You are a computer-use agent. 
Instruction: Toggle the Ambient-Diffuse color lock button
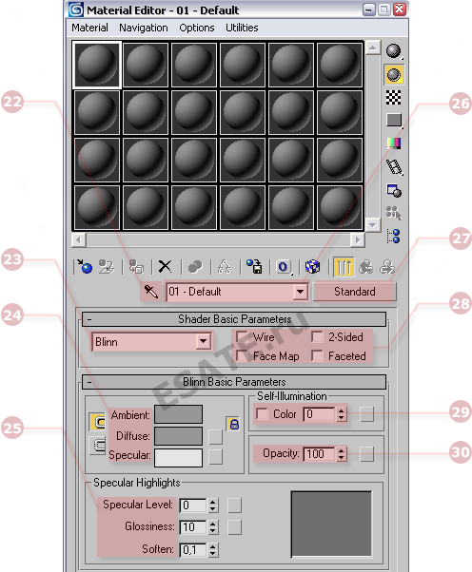pos(98,422)
